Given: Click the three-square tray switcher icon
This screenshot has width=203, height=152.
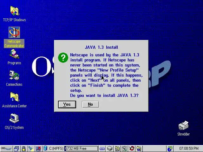Looking at the screenshot, I should pos(102,149).
